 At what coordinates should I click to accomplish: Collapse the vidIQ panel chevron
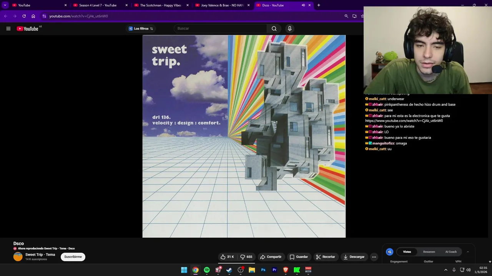tap(468, 252)
